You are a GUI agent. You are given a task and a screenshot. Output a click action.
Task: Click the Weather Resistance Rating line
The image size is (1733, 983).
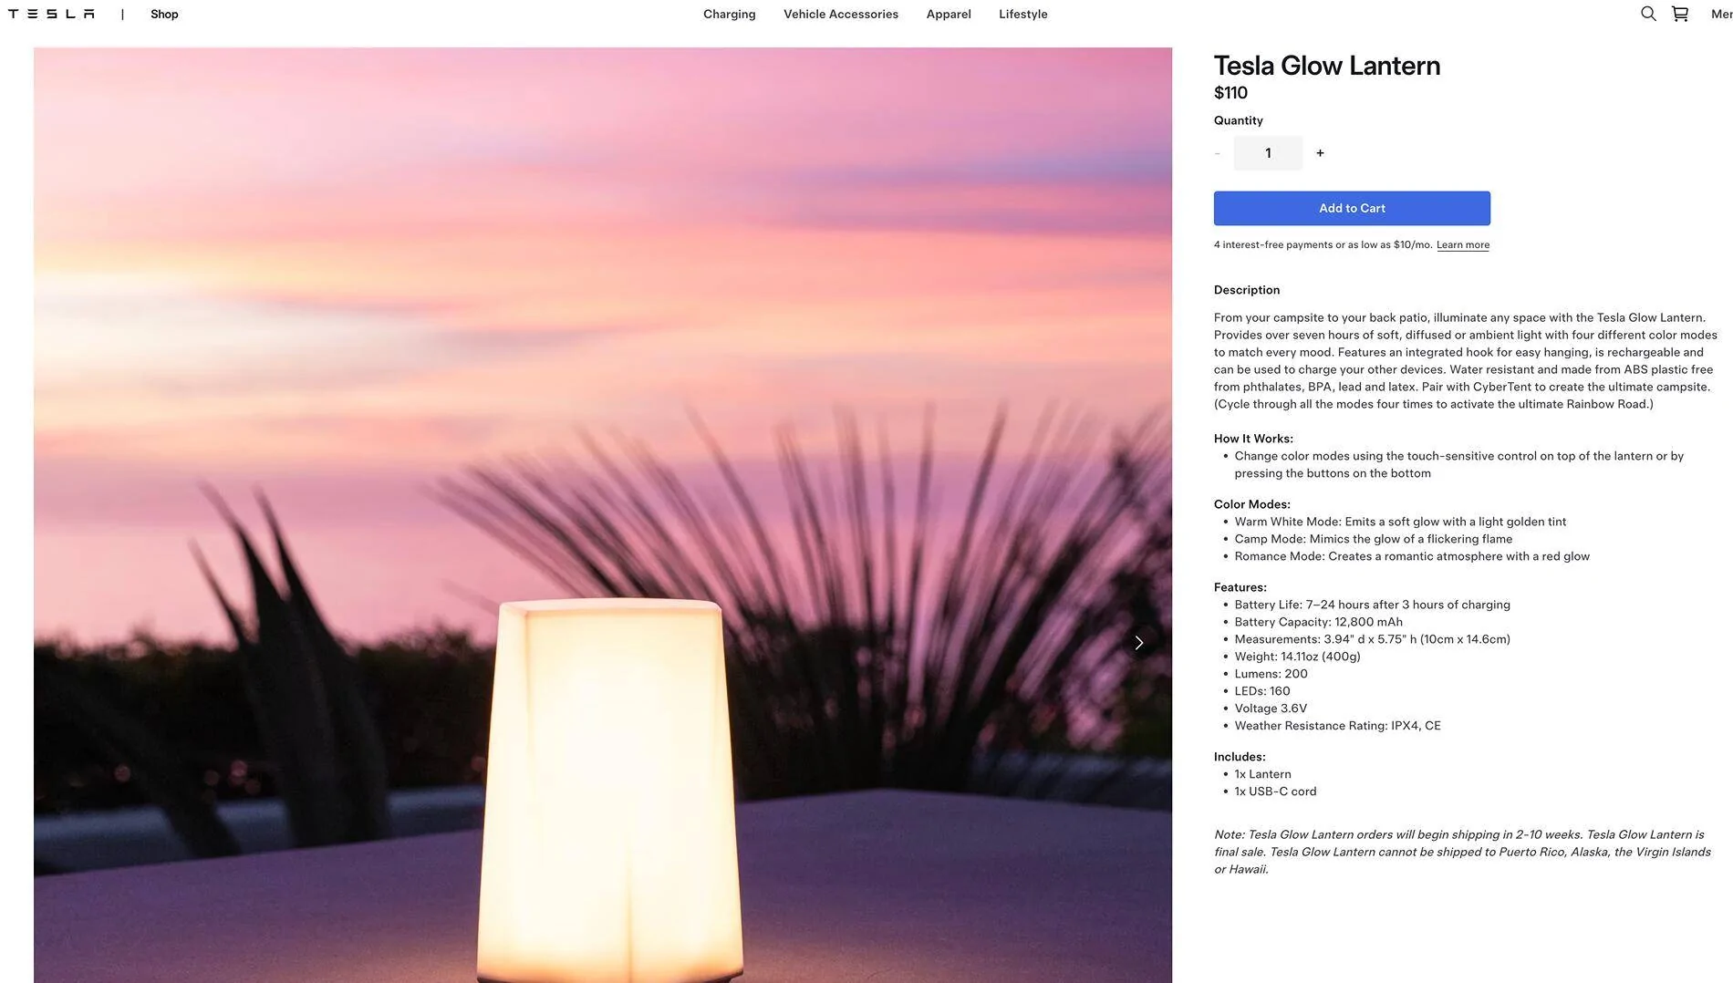pos(1338,726)
